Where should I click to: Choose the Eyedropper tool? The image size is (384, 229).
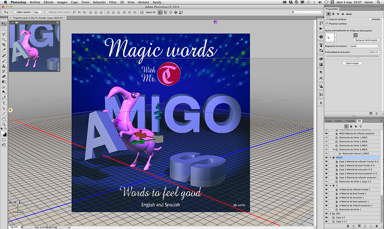tap(4, 49)
